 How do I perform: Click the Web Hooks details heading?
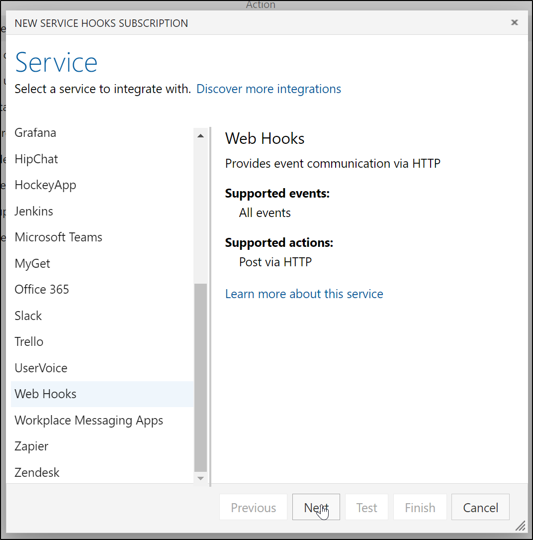point(265,138)
